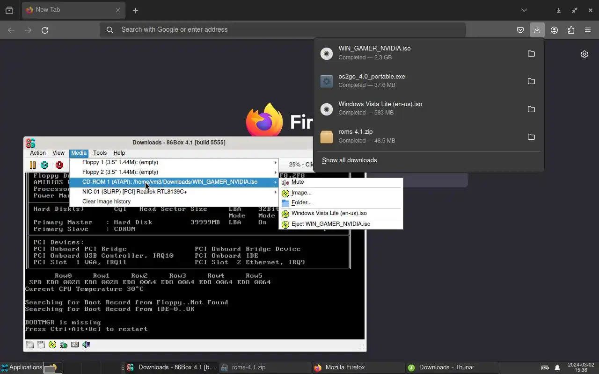599x374 pixels.
Task: Choose Folder... in CD-ROM submenu
Action: pyautogui.click(x=341, y=202)
